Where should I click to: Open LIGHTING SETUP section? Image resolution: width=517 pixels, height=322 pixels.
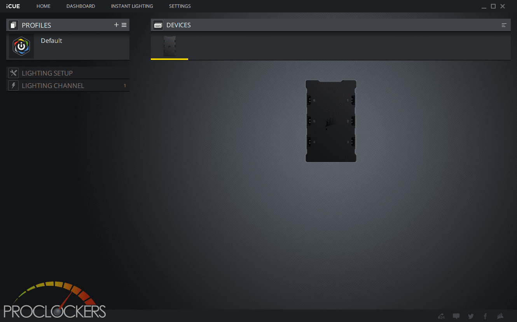(x=68, y=73)
